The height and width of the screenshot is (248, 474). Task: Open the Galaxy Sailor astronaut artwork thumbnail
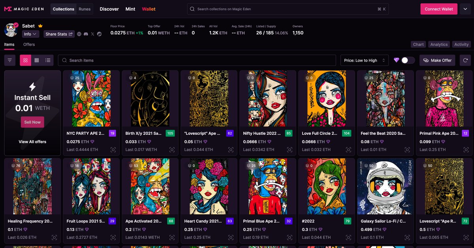click(x=385, y=186)
